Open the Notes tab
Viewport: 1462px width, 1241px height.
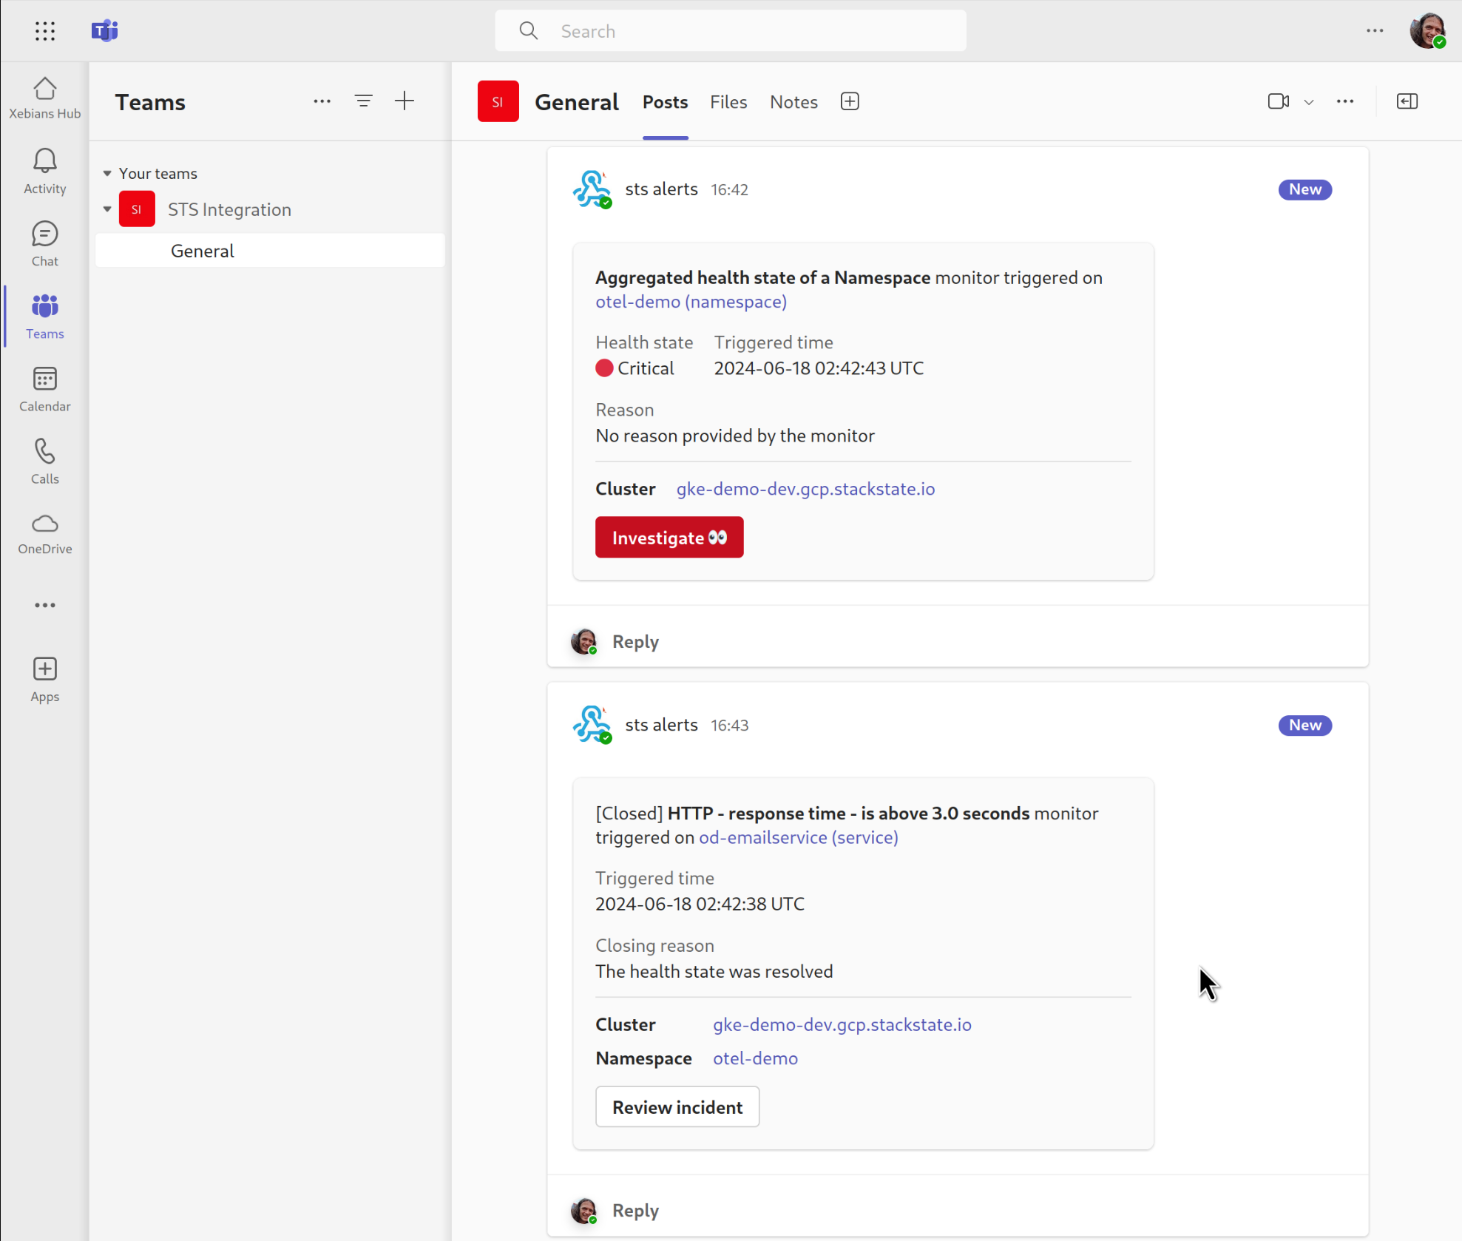(793, 101)
